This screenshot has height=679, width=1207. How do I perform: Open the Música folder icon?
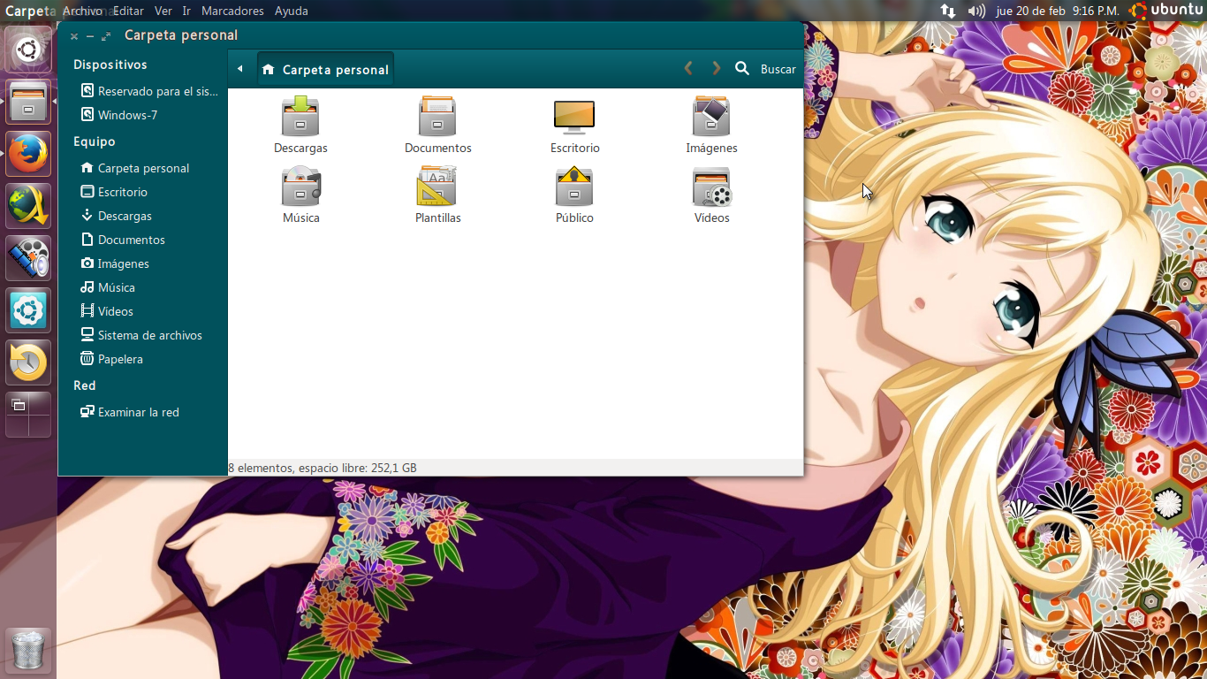coord(300,186)
